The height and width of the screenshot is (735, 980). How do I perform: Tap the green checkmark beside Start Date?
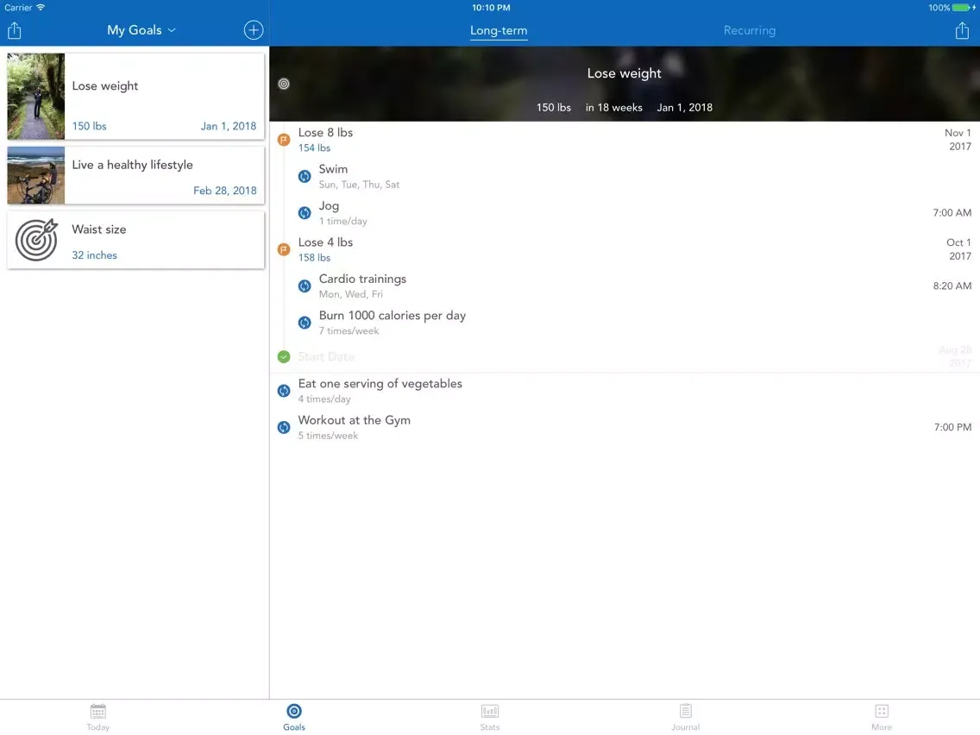coord(283,356)
